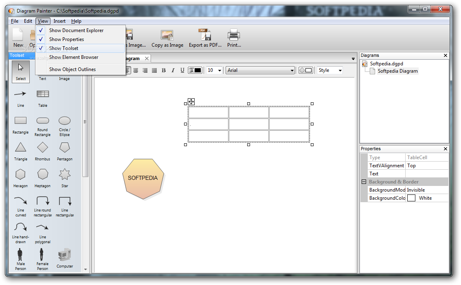Pick the Line hand-drawn tool
Screen dimensions: 461x285
pyautogui.click(x=21, y=233)
